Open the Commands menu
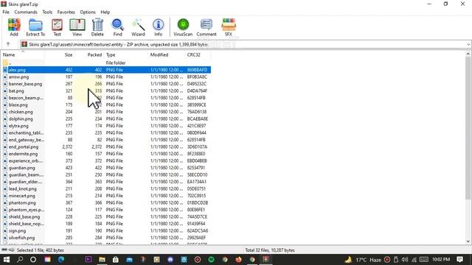472x265 pixels. point(26,12)
